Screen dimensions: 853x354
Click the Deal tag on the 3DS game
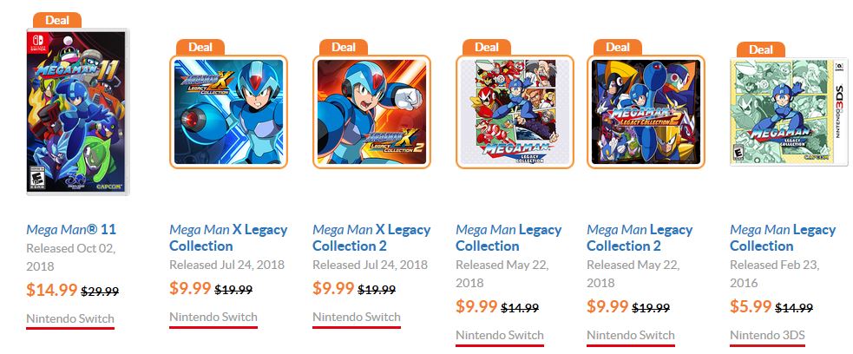click(760, 49)
